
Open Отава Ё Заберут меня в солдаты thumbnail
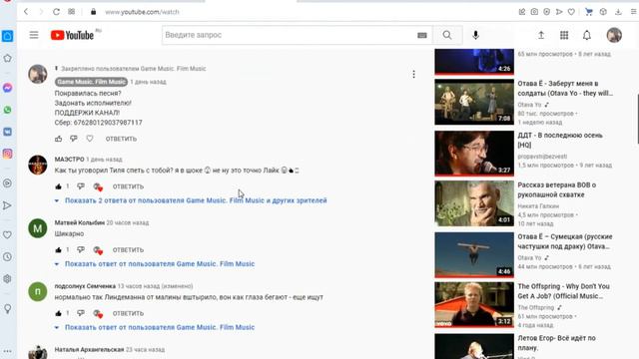pos(474,102)
